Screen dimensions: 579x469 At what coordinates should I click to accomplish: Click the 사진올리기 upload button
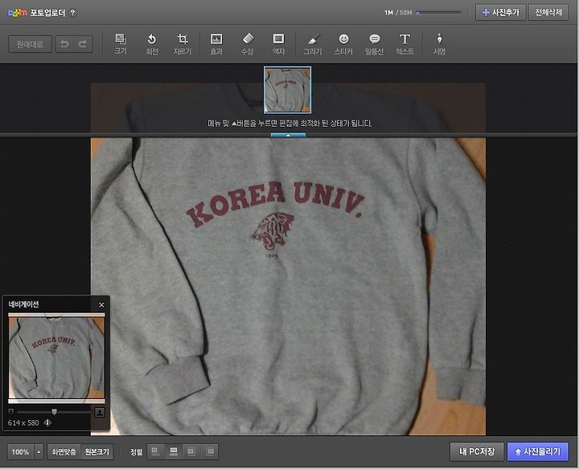pos(538,451)
